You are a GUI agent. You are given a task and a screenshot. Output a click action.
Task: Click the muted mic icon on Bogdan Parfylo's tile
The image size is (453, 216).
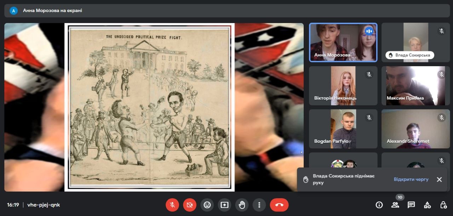tap(369, 118)
